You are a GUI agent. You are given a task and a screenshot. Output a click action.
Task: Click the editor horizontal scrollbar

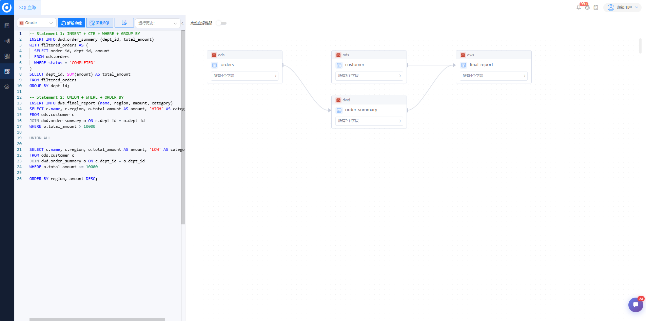[97, 319]
